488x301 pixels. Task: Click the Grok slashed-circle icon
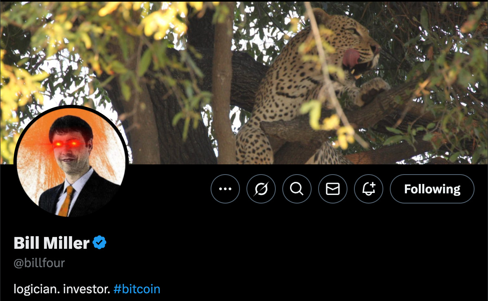(x=261, y=189)
